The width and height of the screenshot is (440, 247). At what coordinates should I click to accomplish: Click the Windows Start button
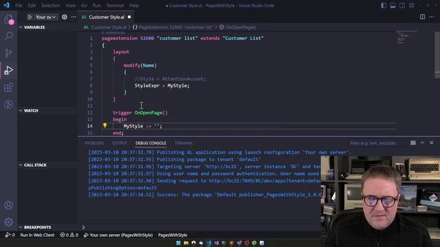coord(179,243)
